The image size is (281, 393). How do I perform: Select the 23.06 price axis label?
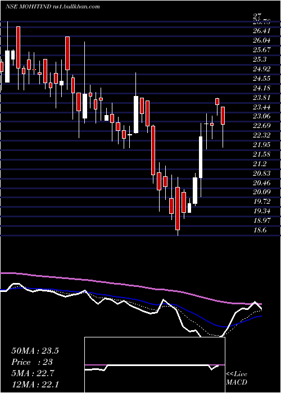coord(262,116)
